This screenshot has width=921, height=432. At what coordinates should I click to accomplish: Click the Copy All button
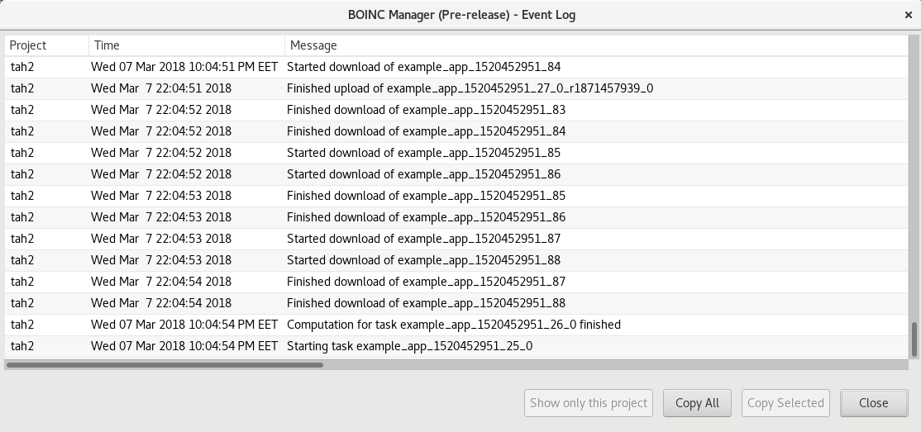(697, 403)
